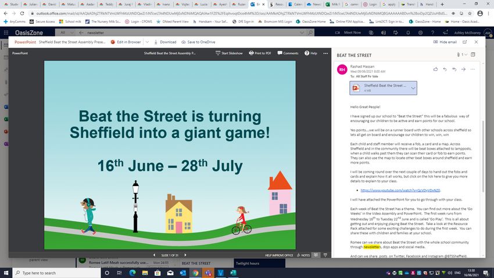Switch to Google Chrome on taskbar
Image resolution: width=494 pixels, height=278 pixels.
[195, 273]
